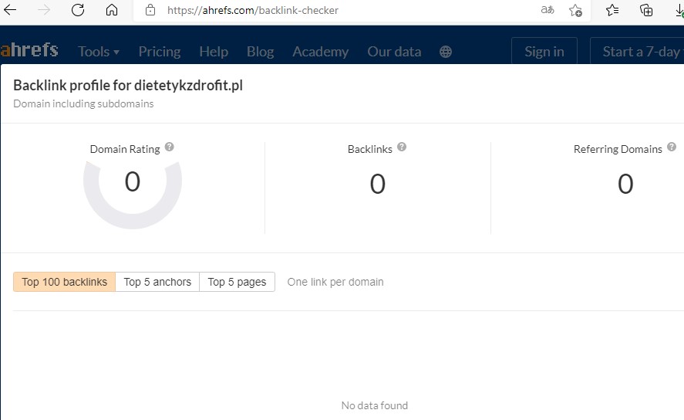Click the browser forward arrow

pos(44,10)
